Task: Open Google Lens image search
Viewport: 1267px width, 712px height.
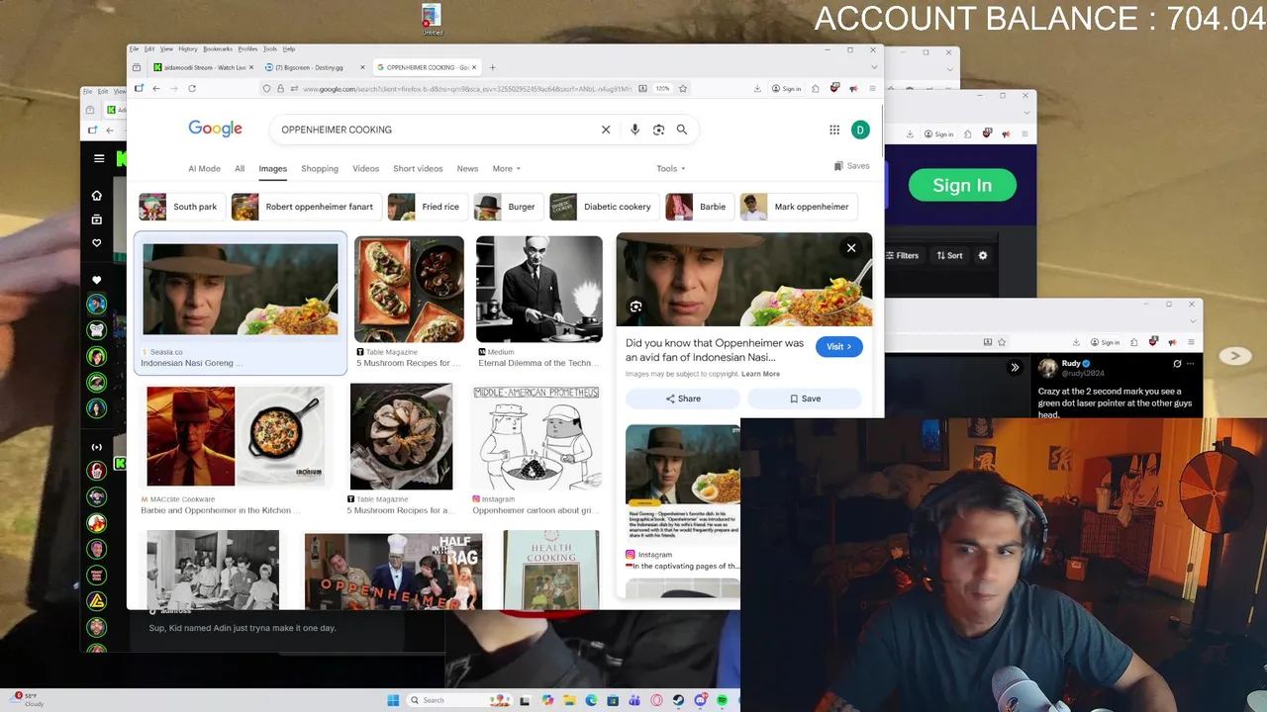Action: pos(658,130)
